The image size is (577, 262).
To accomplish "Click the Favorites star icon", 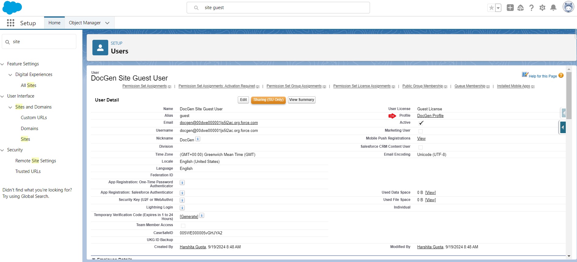I will 491,8.
